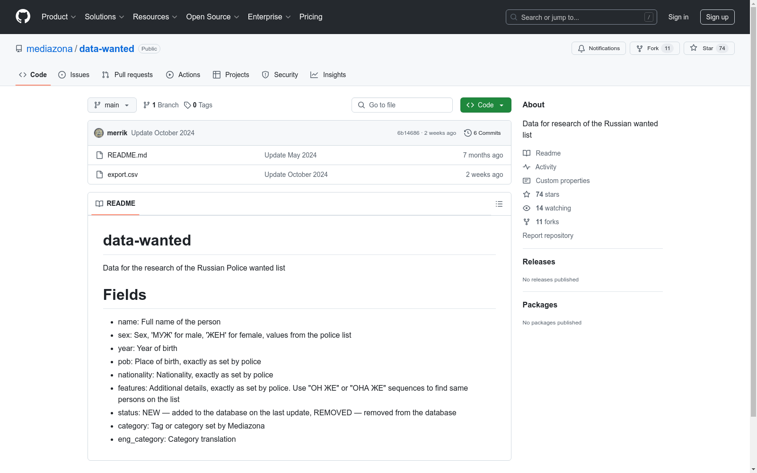Open the Custom properties link
This screenshot has height=473, width=757.
pyautogui.click(x=563, y=181)
